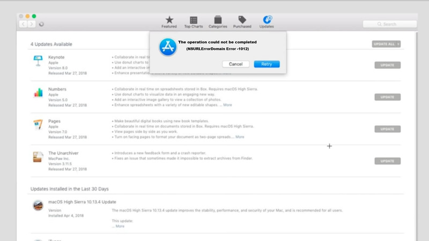This screenshot has height=241, width=429.
Task: Click the Search field
Action: click(390, 24)
